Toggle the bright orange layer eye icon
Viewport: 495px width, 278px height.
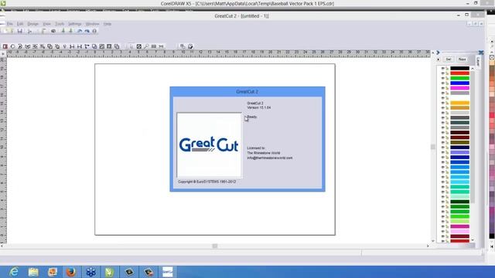pos(442,103)
